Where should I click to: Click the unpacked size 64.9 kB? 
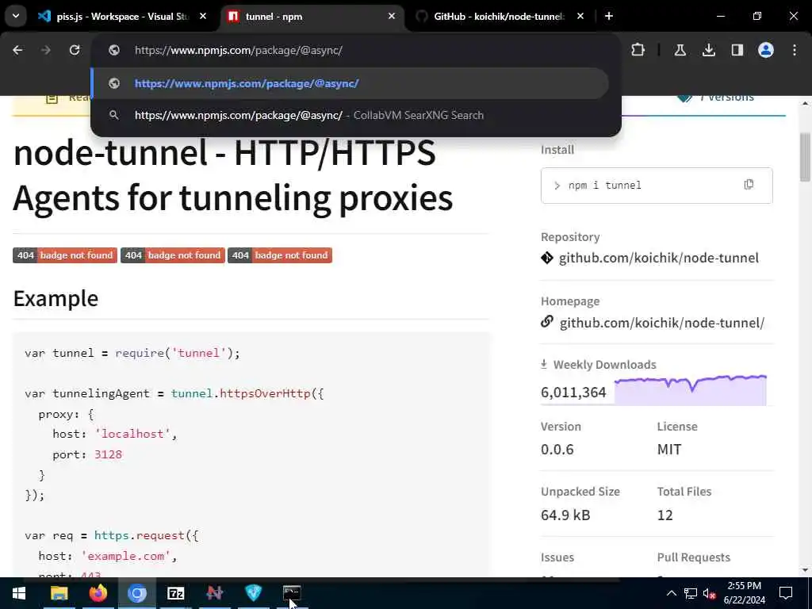[565, 515]
